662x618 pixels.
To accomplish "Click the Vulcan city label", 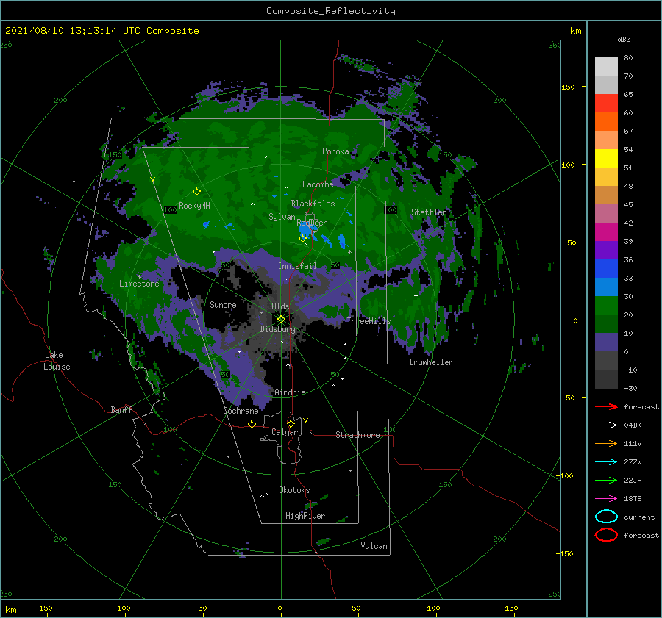I will point(374,546).
